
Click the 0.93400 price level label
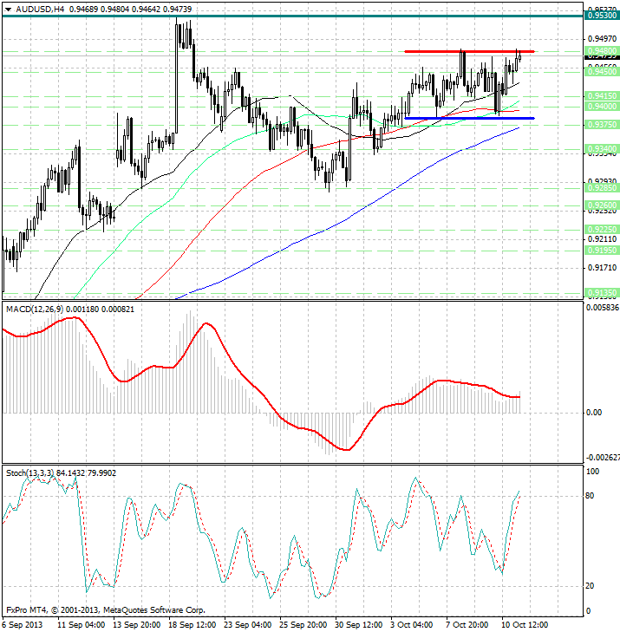click(x=602, y=149)
